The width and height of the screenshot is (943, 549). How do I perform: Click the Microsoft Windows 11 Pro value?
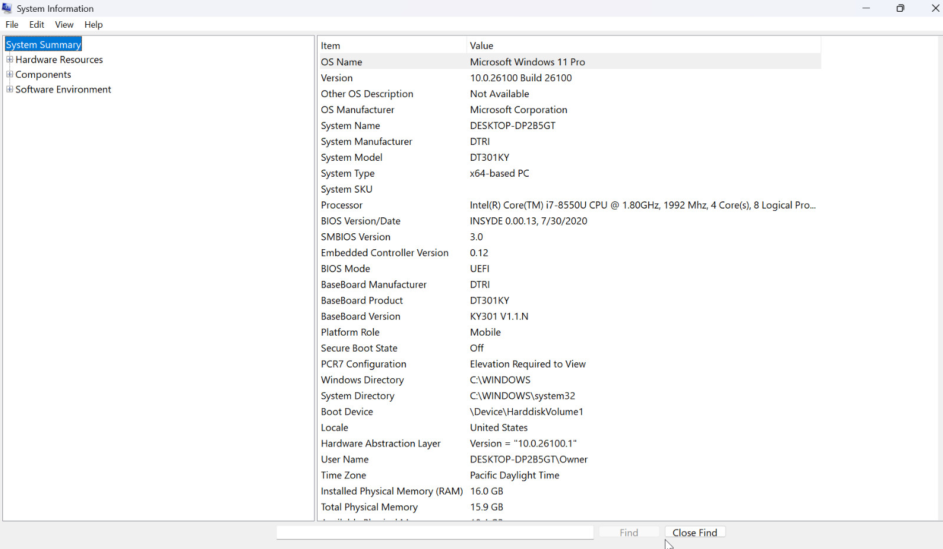[x=527, y=62]
